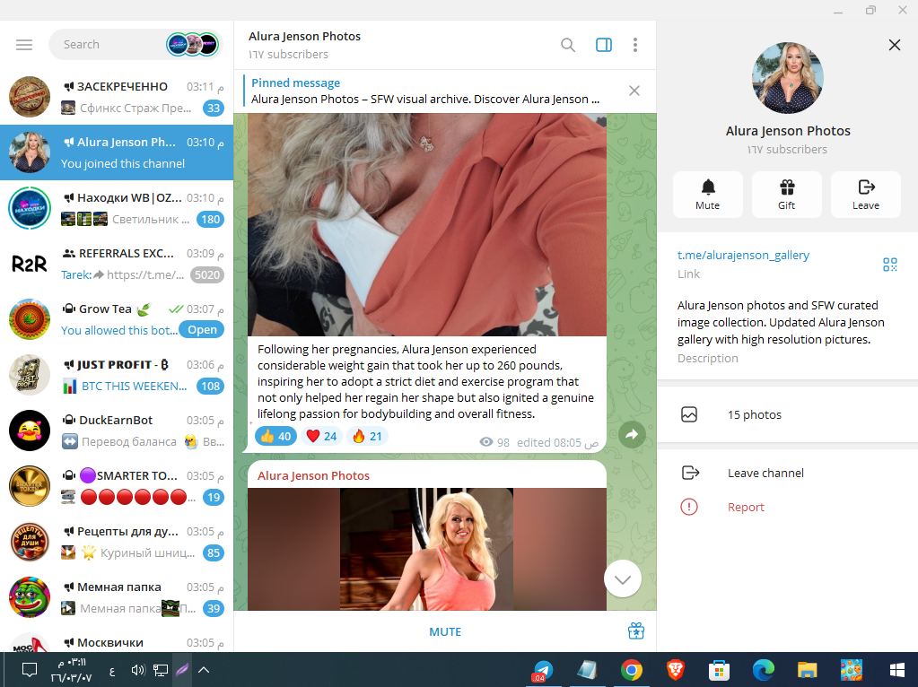Select the Alura Jenson Photos chat row
The height and width of the screenshot is (687, 918).
117,152
